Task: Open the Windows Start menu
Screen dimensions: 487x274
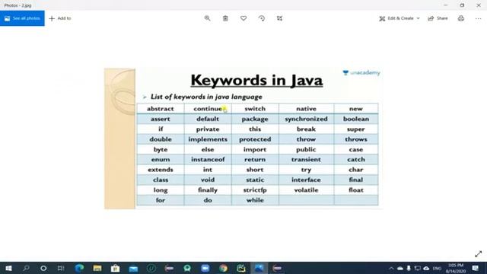Action: pos(8,268)
